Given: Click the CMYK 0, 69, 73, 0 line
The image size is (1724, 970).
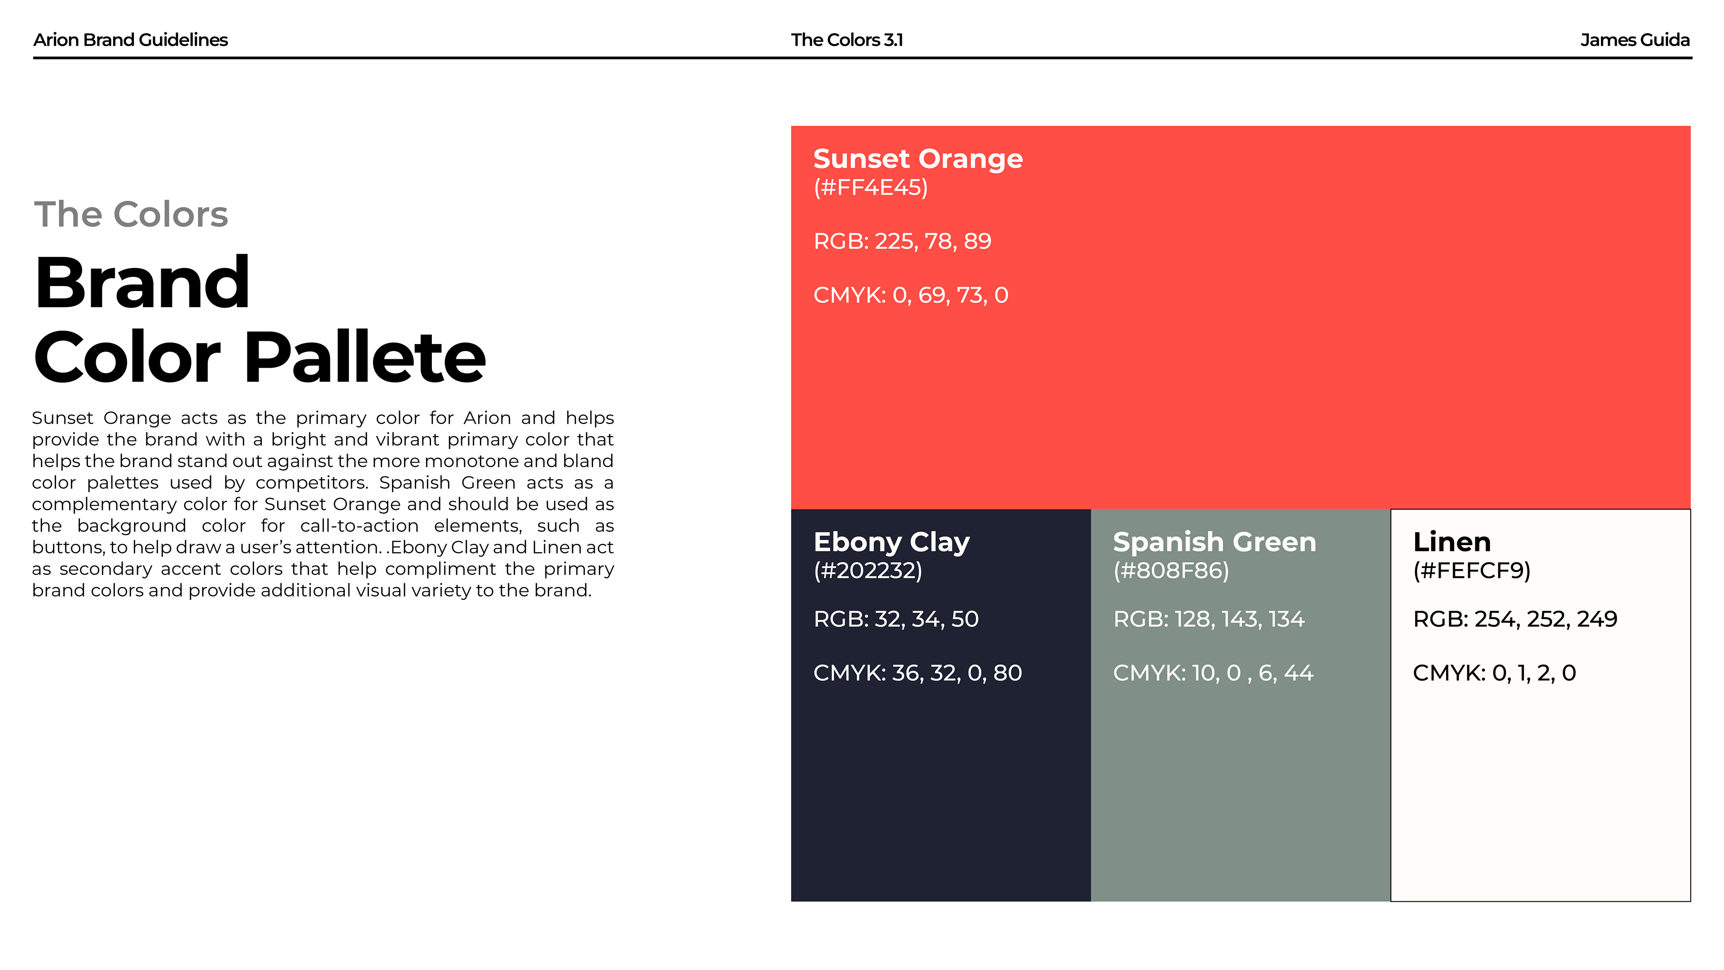Looking at the screenshot, I should (x=910, y=295).
